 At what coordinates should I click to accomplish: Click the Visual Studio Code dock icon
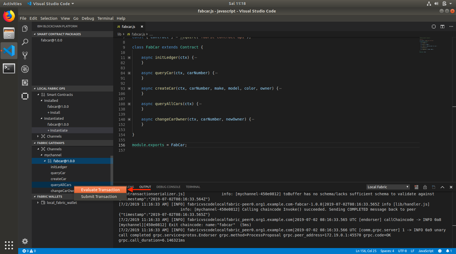(x=9, y=51)
